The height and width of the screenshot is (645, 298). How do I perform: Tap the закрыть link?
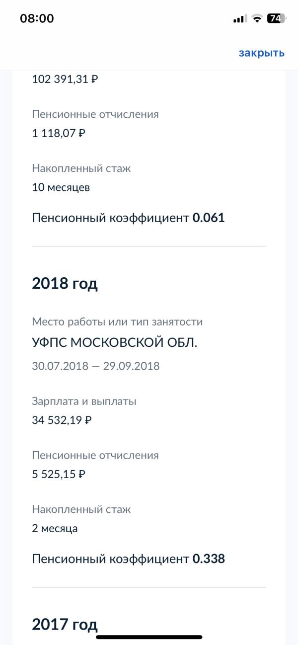point(261,53)
